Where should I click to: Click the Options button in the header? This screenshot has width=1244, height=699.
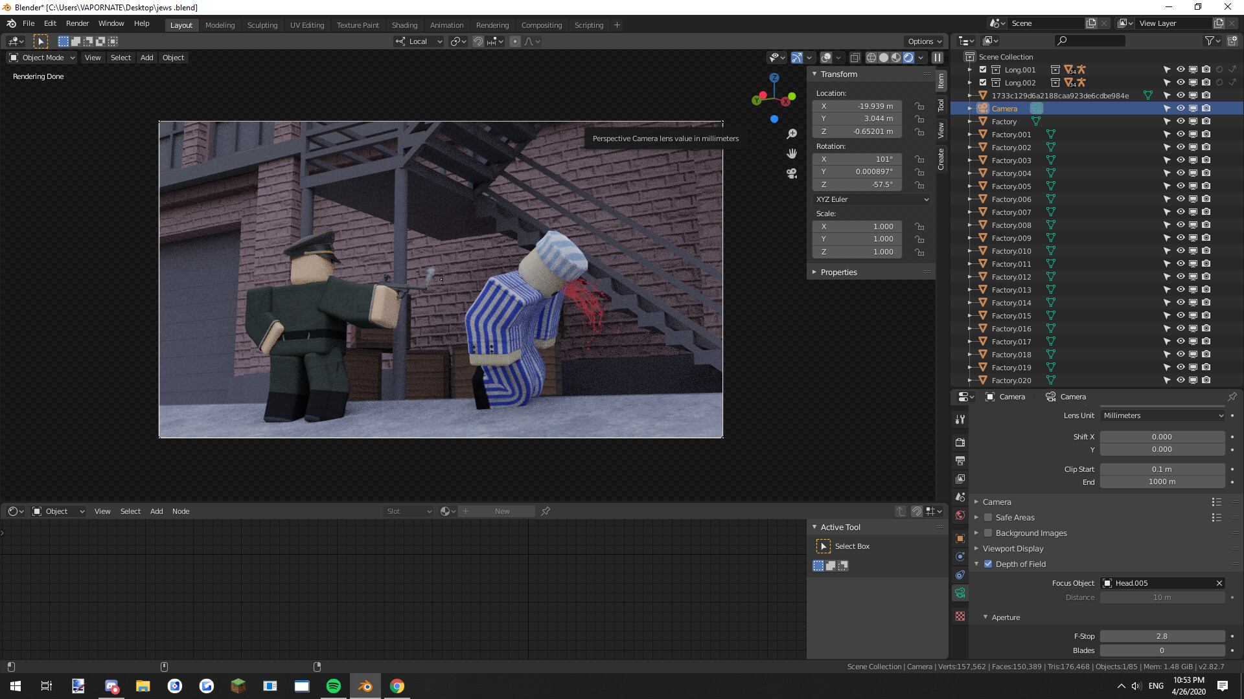(925, 41)
